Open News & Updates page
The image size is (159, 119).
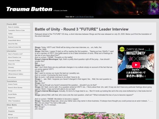click(x=19, y=27)
